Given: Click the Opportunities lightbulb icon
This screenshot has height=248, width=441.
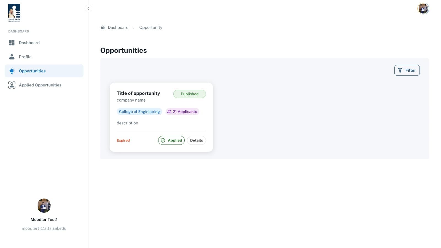Looking at the screenshot, I should (12, 71).
